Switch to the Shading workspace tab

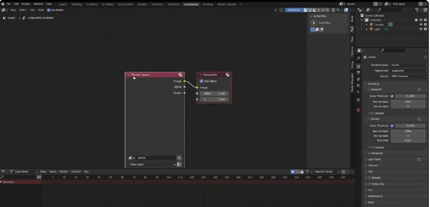142,4
